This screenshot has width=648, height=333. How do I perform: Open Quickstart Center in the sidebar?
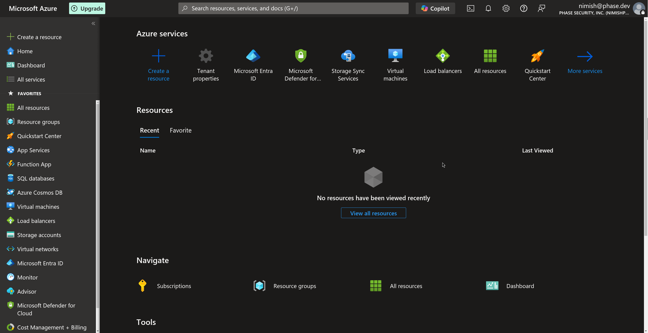coord(48,136)
